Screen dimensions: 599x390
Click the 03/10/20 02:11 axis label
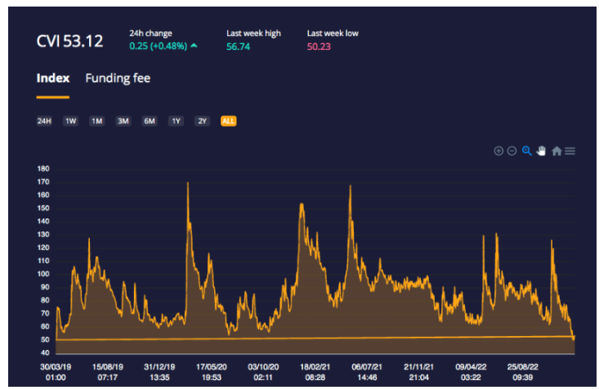click(263, 372)
